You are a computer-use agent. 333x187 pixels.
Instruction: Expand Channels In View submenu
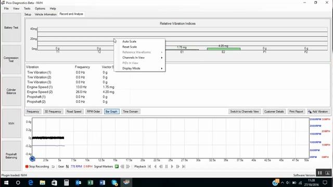coord(140,58)
